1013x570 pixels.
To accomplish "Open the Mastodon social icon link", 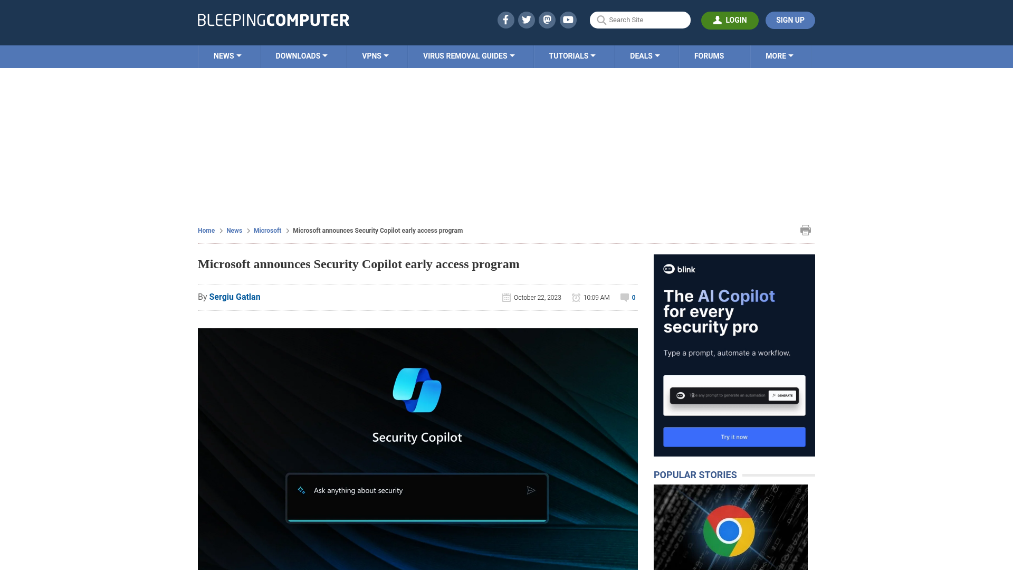I will (x=547, y=20).
